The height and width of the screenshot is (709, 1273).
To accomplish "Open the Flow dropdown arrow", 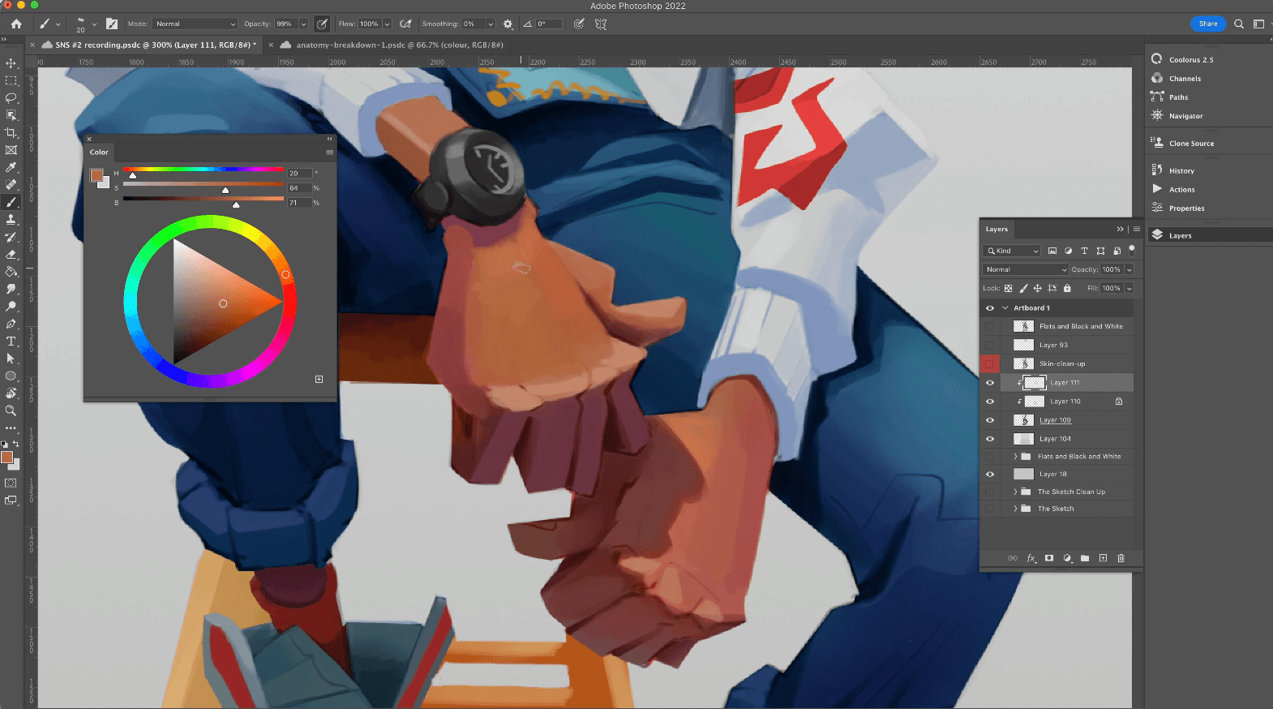I will pyautogui.click(x=387, y=24).
